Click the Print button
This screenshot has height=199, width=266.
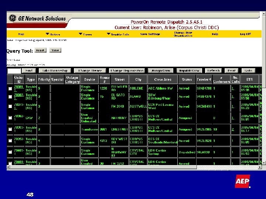[231, 70]
